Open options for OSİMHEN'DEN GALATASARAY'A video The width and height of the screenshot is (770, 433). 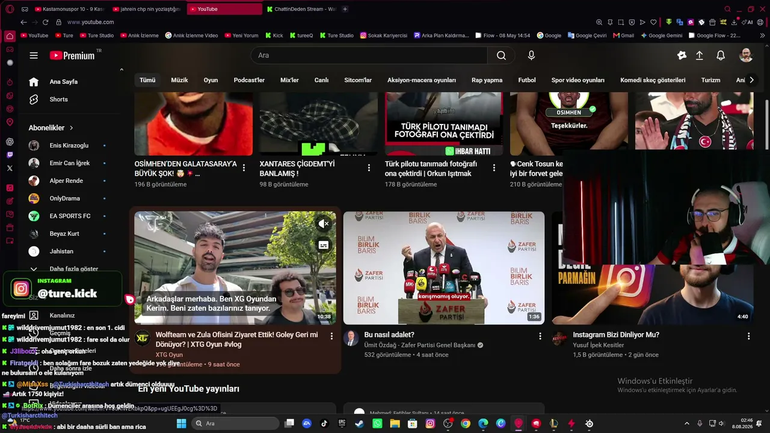[x=244, y=168]
